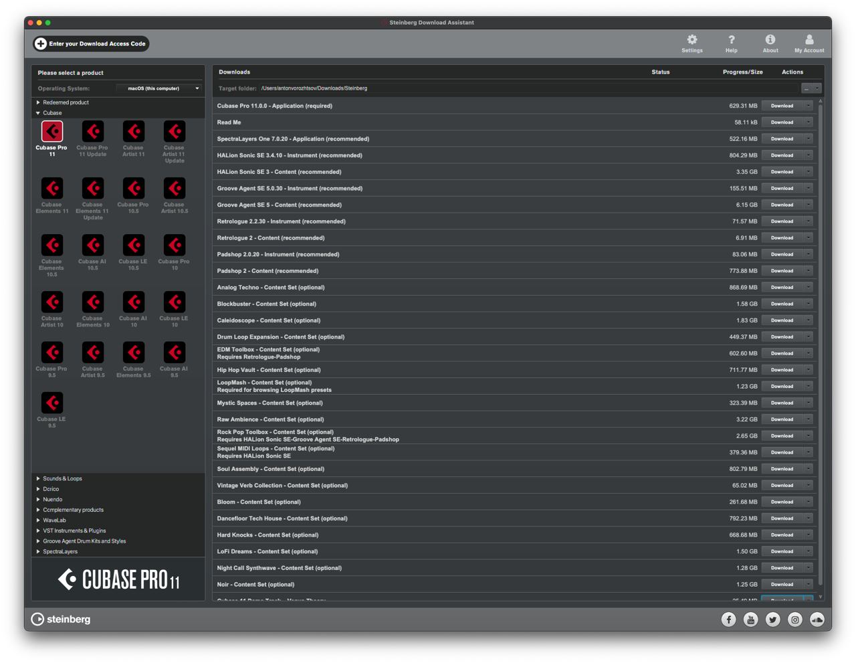Download Raw Ambience Content Set
856x663 pixels.
tap(782, 419)
